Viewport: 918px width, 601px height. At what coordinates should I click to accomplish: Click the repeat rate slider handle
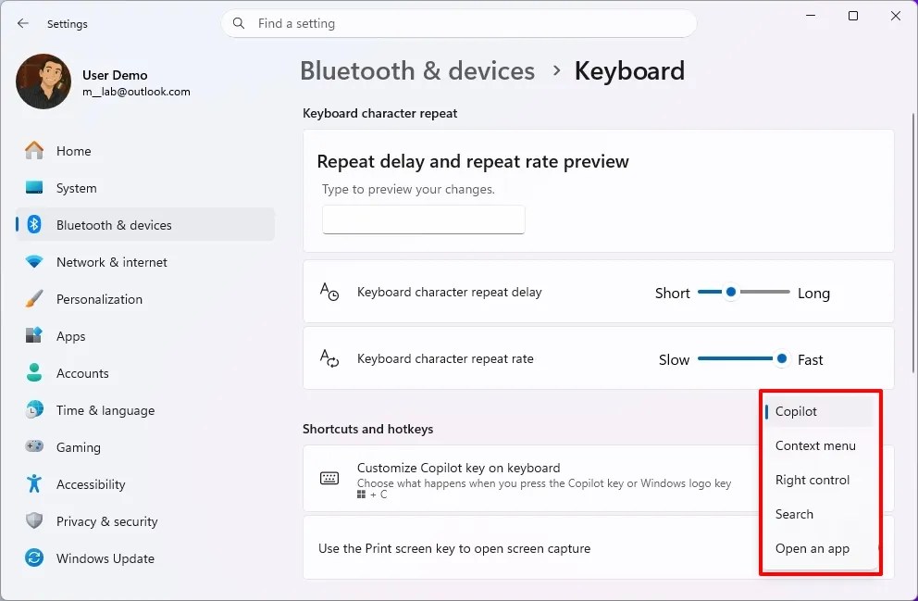pos(782,358)
